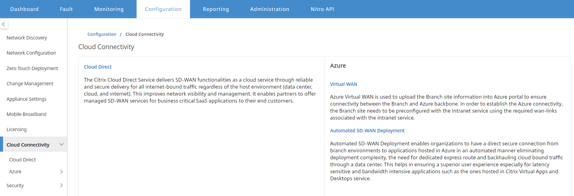Open Security in the sidebar
This screenshot has width=574, height=196.
click(x=15, y=185)
